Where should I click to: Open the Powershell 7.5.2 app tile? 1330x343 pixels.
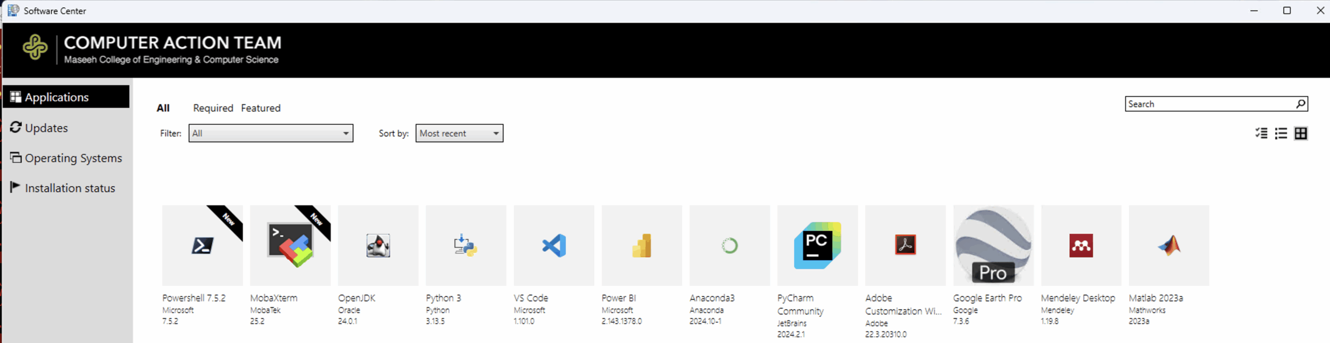(202, 245)
